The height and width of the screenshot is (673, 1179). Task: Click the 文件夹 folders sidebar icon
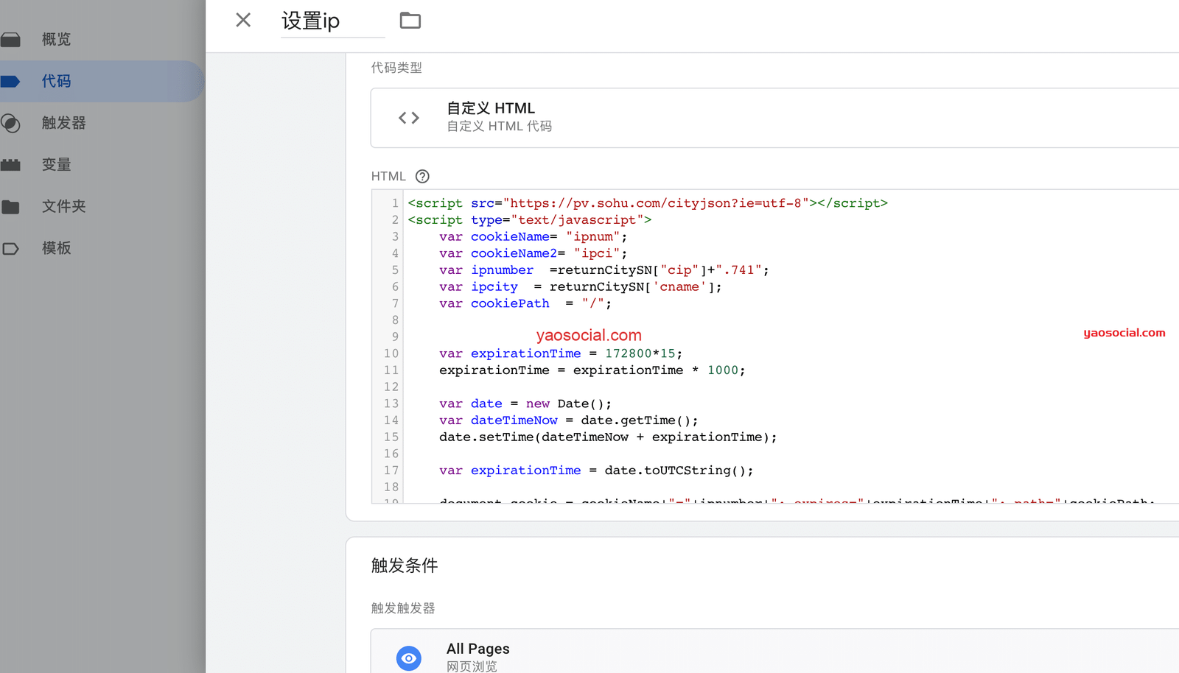tap(11, 207)
